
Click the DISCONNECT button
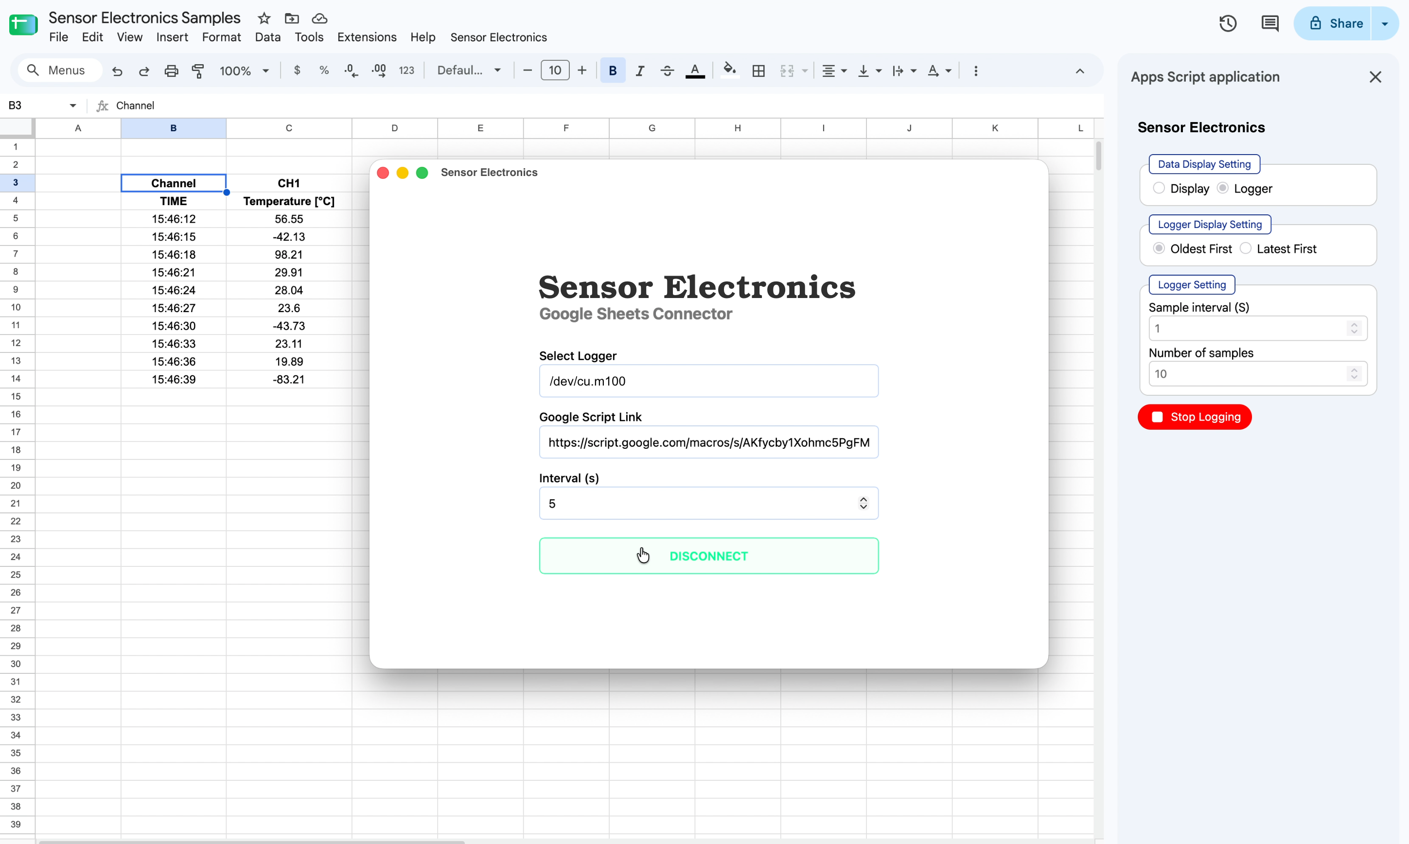[x=708, y=556]
